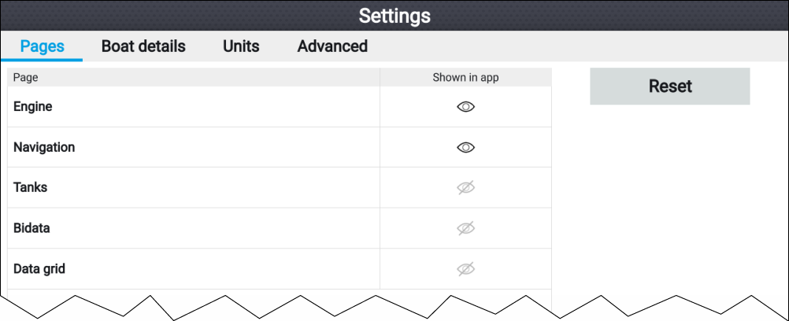The height and width of the screenshot is (321, 789).
Task: Click the Settings title bar
Action: pos(394,16)
